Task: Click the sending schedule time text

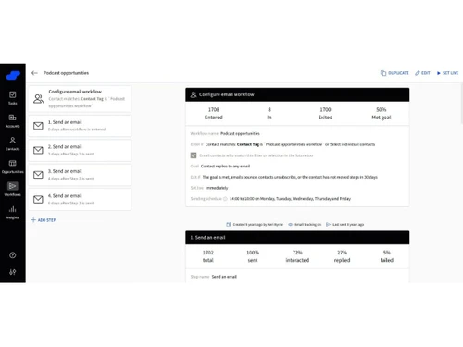Action: click(x=290, y=199)
